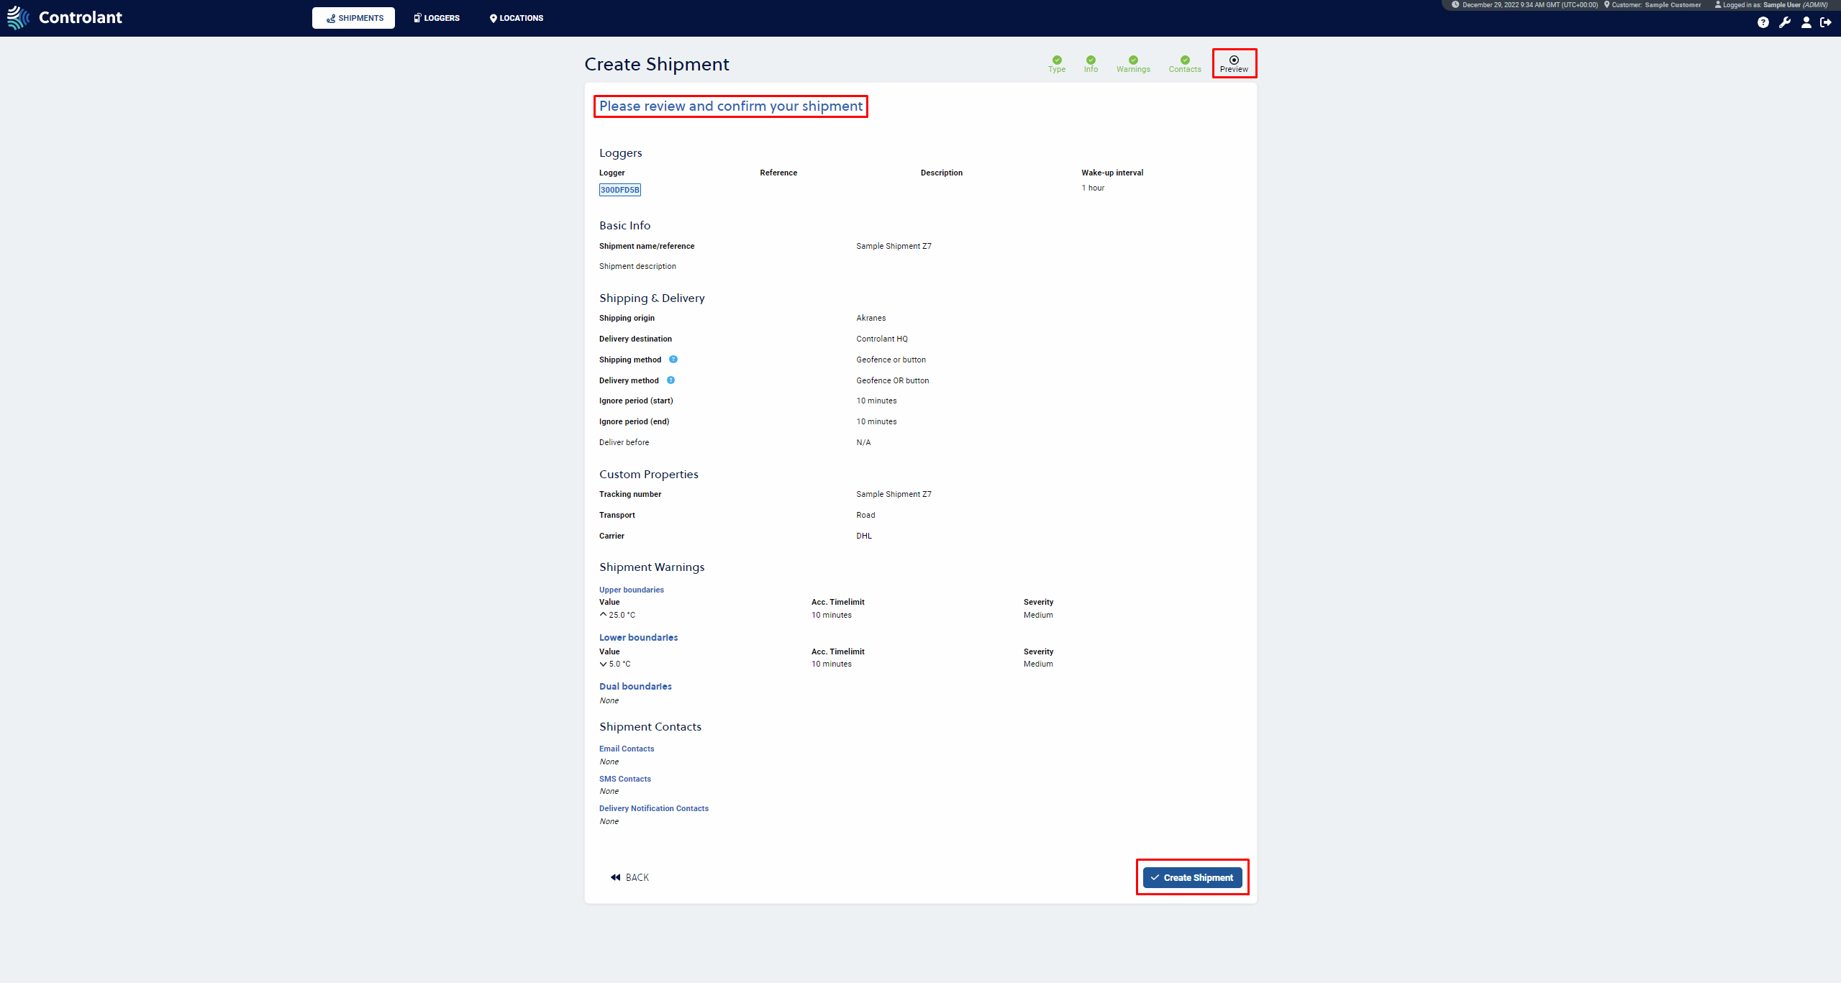This screenshot has width=1841, height=983.
Task: Go to the Contacts wizard step
Action: (x=1185, y=64)
